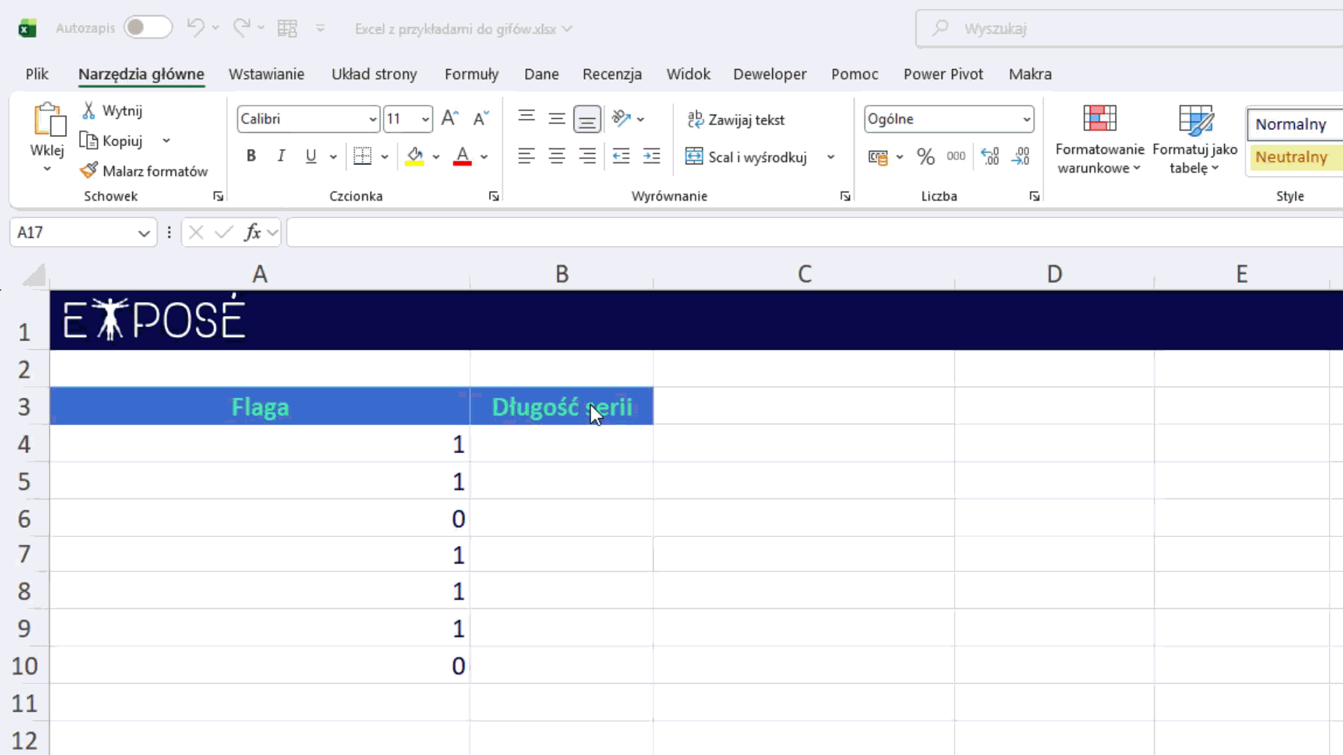Click the Borders icon
The width and height of the screenshot is (1343, 755).
[362, 157]
